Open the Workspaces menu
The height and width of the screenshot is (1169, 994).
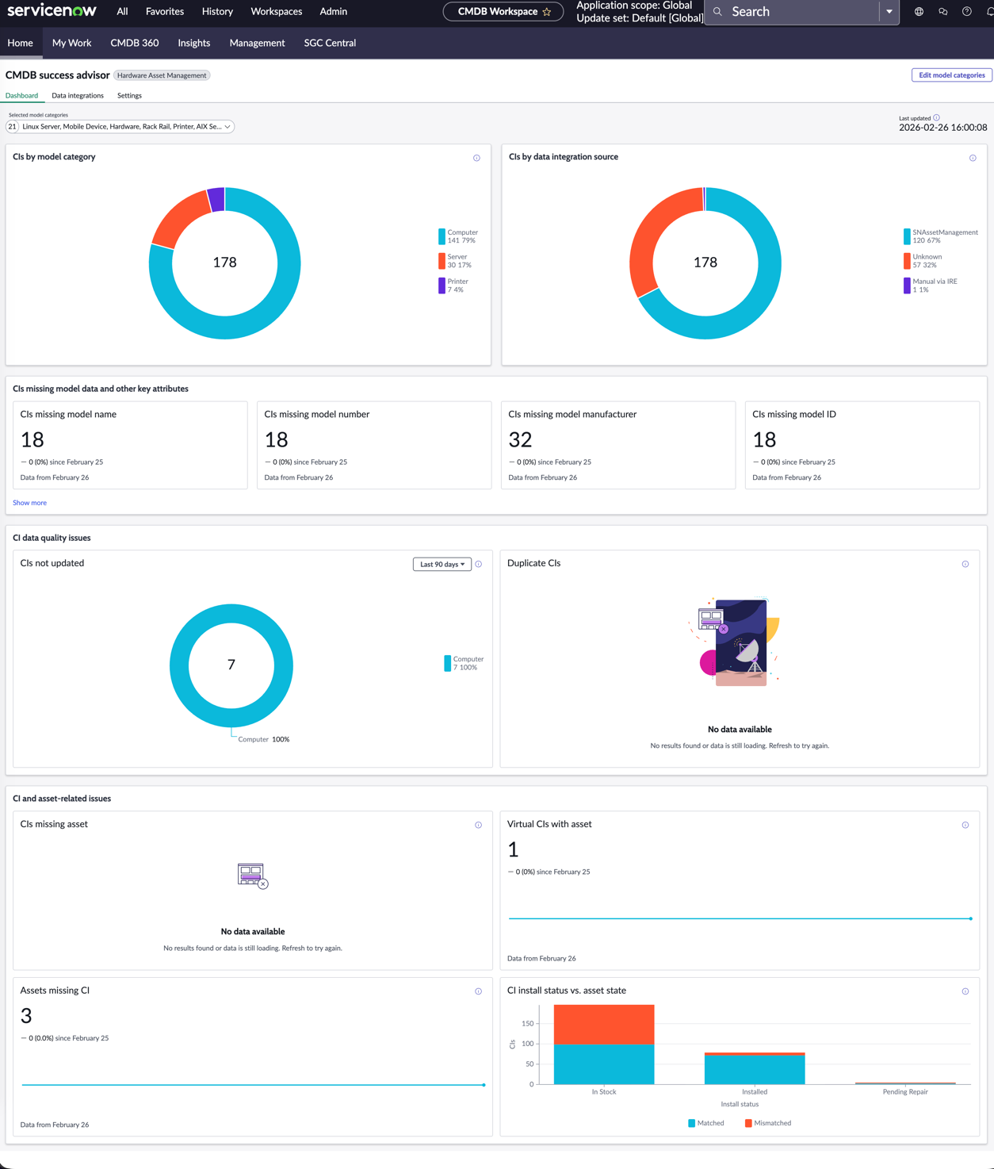coord(276,12)
